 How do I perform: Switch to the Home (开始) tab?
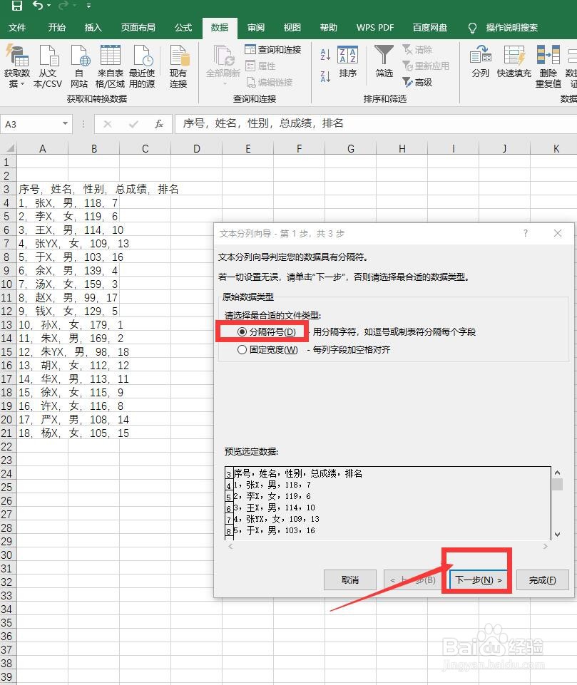coord(57,28)
